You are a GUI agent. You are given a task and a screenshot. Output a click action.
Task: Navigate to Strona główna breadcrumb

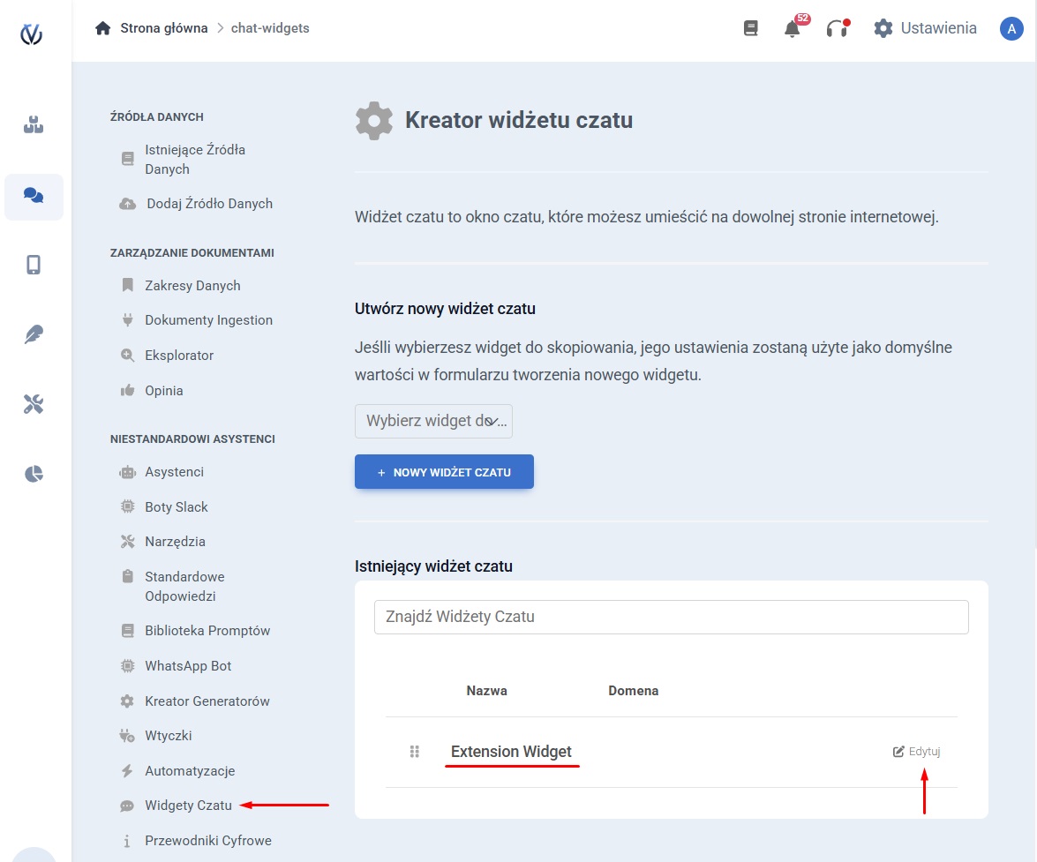pyautogui.click(x=163, y=28)
